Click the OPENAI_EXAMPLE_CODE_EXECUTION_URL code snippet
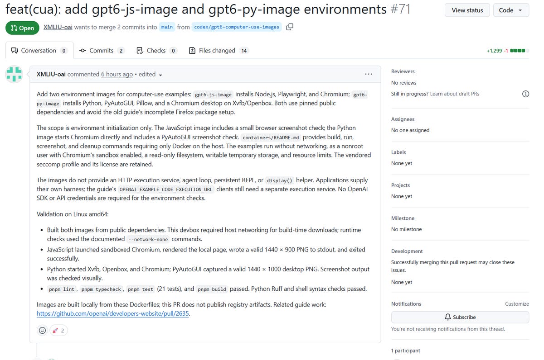The image size is (544, 360). tap(166, 189)
